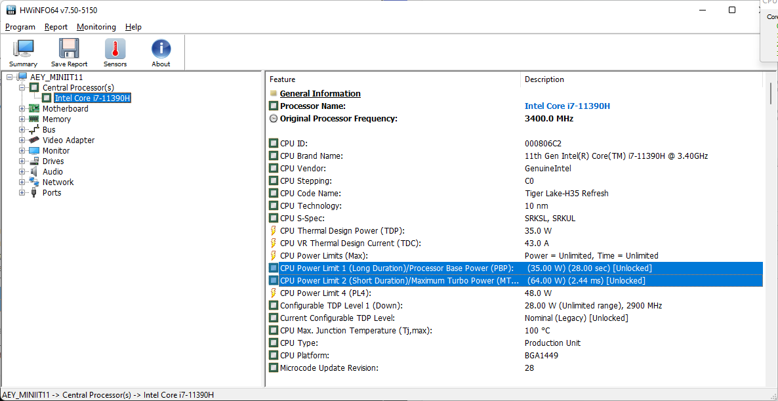Click the SRKSL, SRKUL S-Spec value
This screenshot has width=778, height=401.
(x=550, y=219)
